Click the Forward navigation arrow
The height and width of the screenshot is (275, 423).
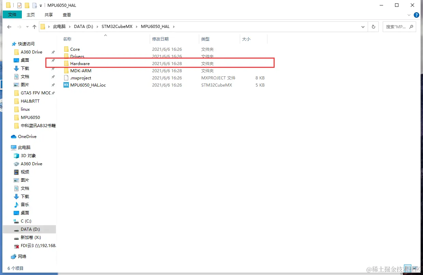[x=19, y=27]
